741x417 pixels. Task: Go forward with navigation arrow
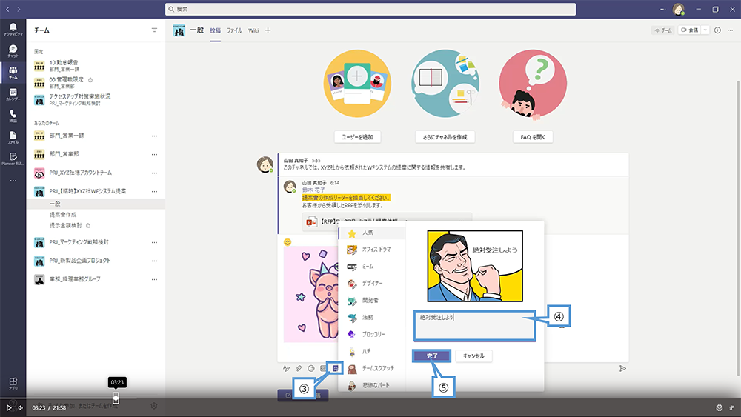[19, 9]
